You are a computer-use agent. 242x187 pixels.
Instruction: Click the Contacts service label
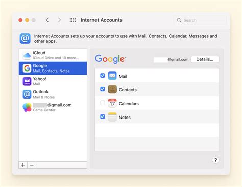point(128,90)
